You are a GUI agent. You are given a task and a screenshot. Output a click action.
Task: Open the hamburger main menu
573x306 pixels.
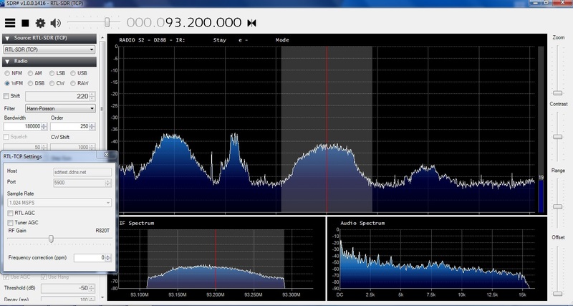click(x=10, y=23)
